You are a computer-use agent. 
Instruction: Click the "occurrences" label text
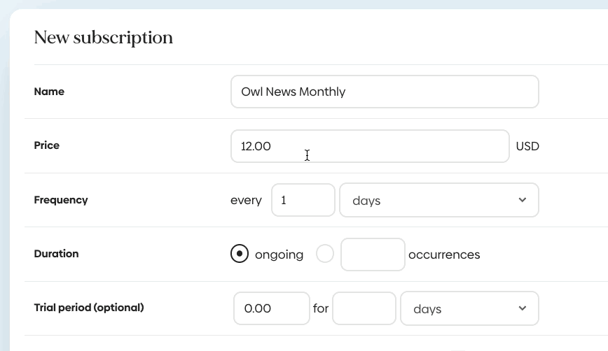444,255
